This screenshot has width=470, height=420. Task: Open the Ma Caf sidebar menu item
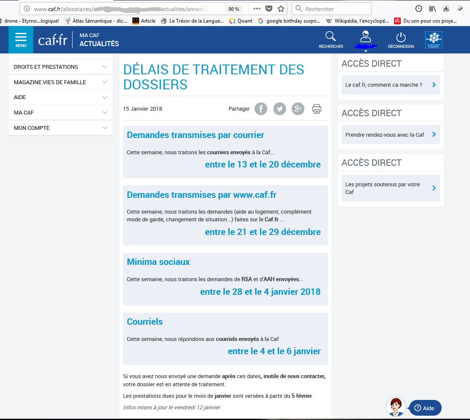(60, 113)
